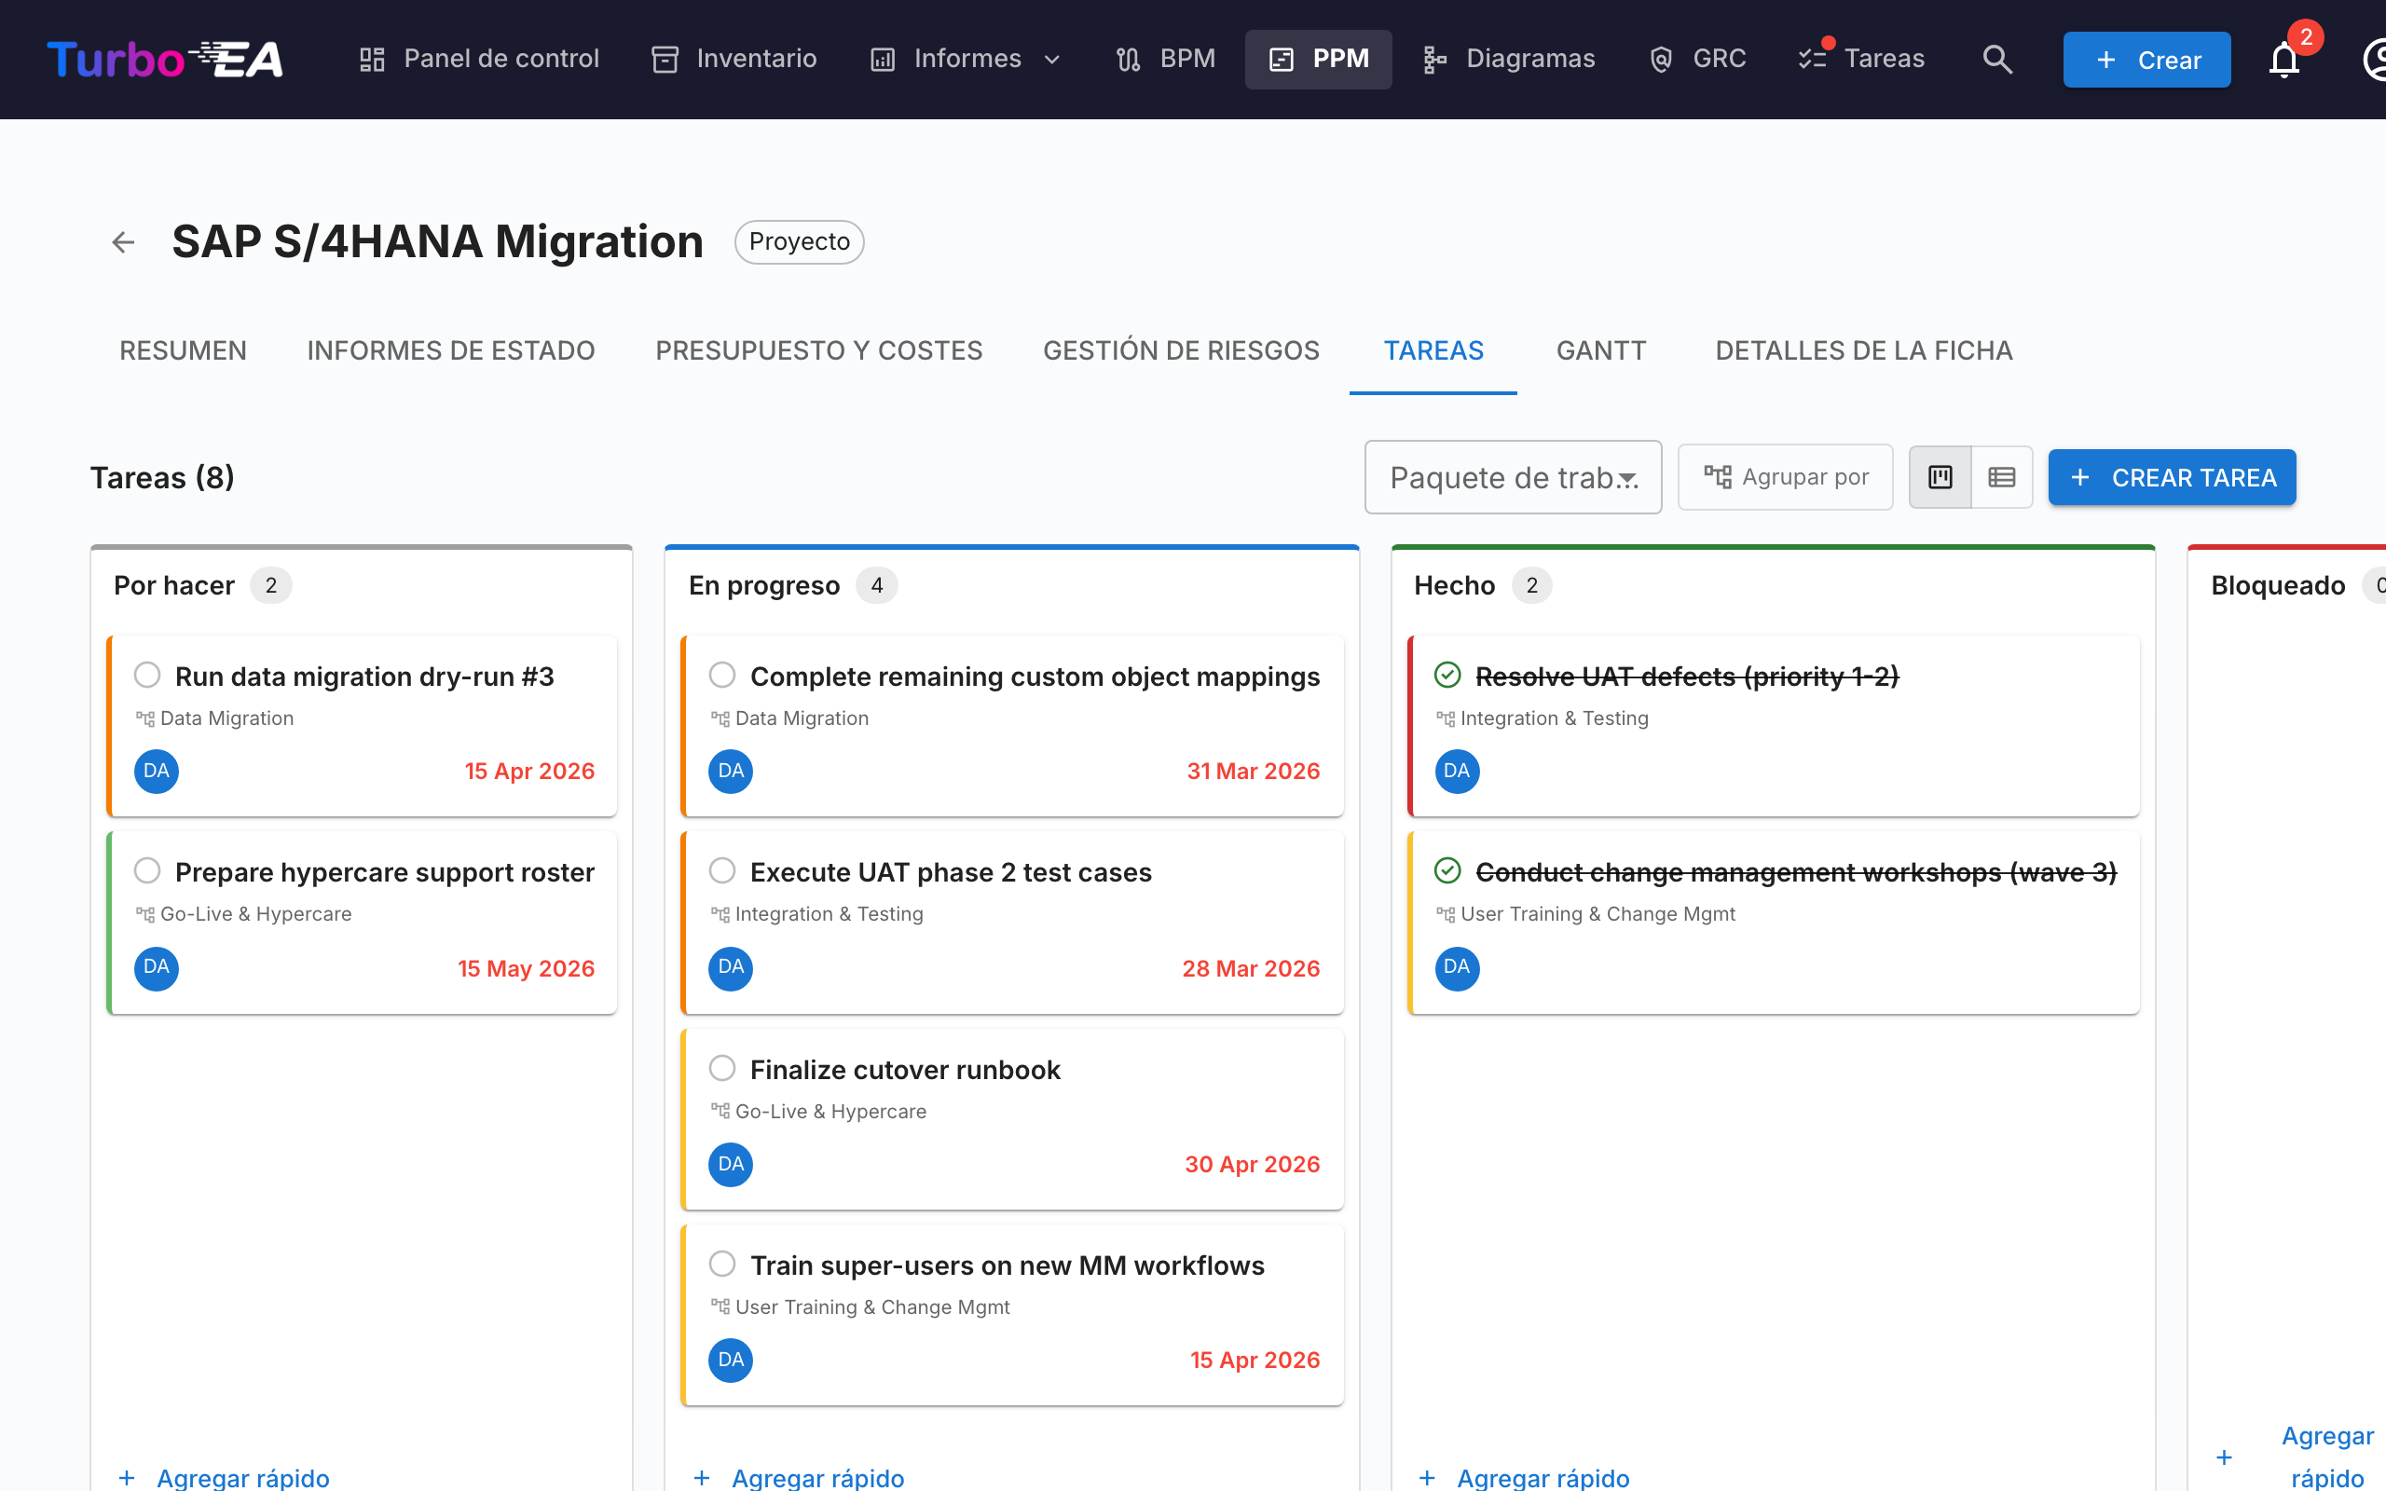Open the PRESUPUESTO Y COSTES tab
The width and height of the screenshot is (2386, 1491).
pos(819,351)
